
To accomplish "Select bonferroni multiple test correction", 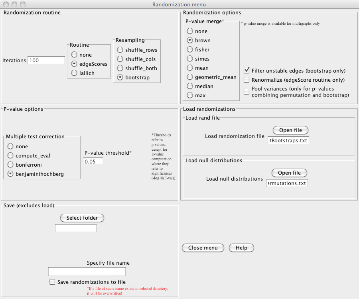I will pyautogui.click(x=10, y=165).
